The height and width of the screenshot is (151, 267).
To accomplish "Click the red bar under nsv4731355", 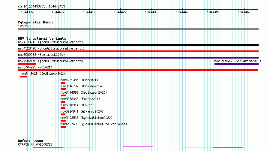I will pyautogui.click(x=63, y=83).
